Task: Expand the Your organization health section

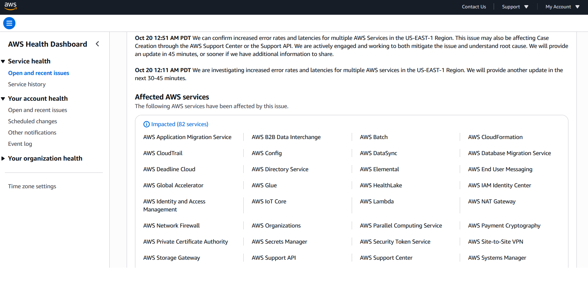Action: click(x=3, y=159)
